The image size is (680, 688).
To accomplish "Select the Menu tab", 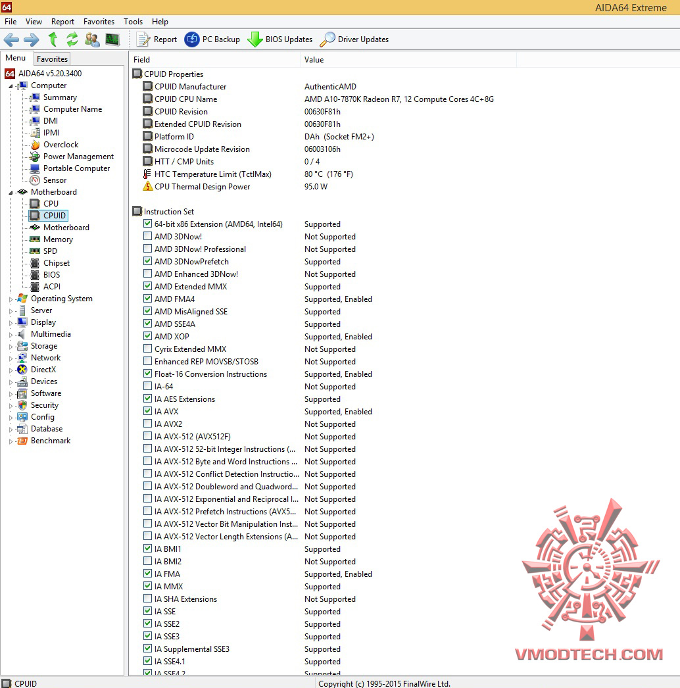I will [x=15, y=58].
